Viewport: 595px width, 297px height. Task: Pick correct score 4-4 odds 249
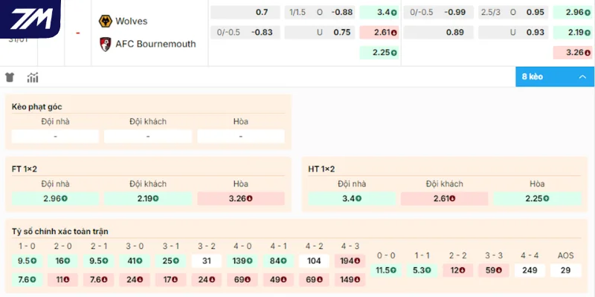[x=530, y=270]
